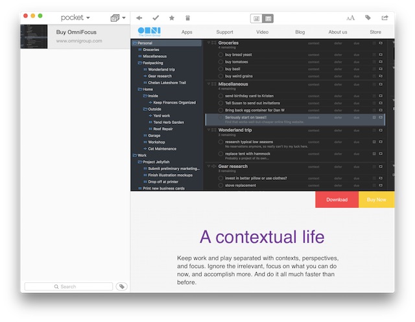Click the red Download button

[337, 199]
